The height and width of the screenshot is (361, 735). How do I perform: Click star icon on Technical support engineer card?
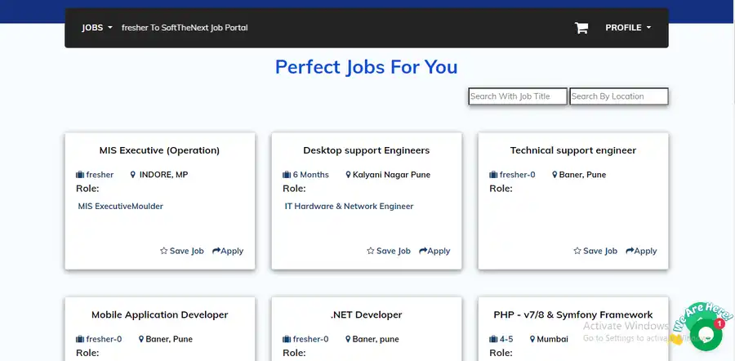(577, 252)
